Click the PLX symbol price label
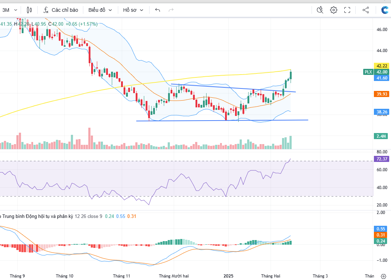Viewport: 391px width, 280px height. pyautogui.click(x=368, y=72)
